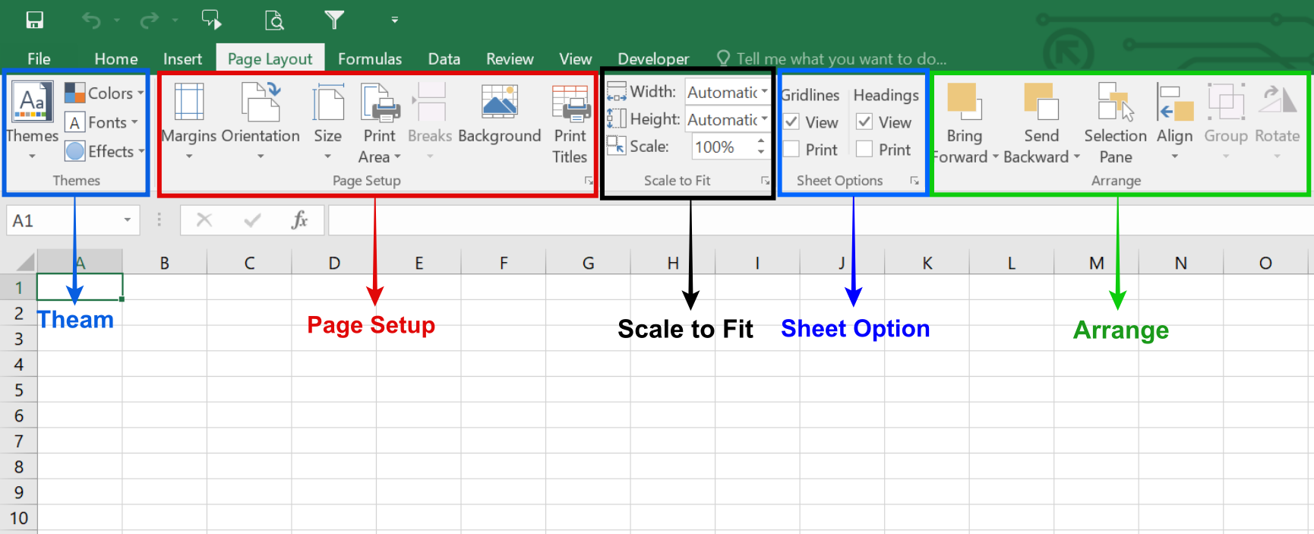Open the theme Effects menu

(105, 151)
